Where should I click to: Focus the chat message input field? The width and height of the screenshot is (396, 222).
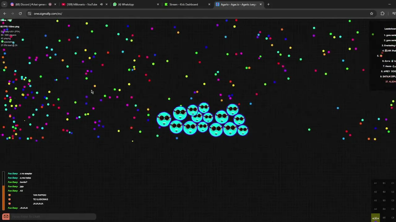click(x=54, y=216)
